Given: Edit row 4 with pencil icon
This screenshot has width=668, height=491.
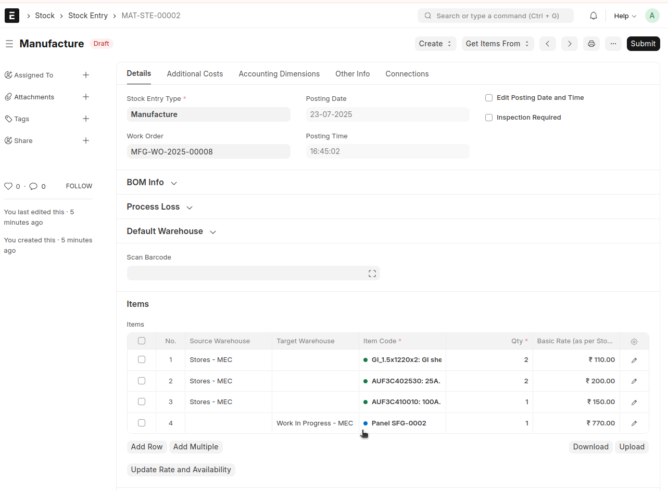Looking at the screenshot, I should click(x=634, y=423).
